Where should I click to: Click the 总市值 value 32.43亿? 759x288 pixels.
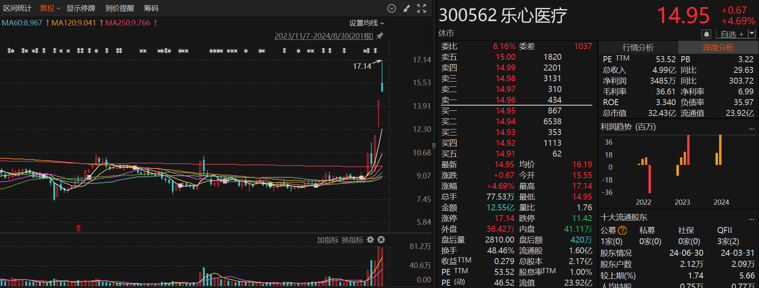click(x=662, y=113)
